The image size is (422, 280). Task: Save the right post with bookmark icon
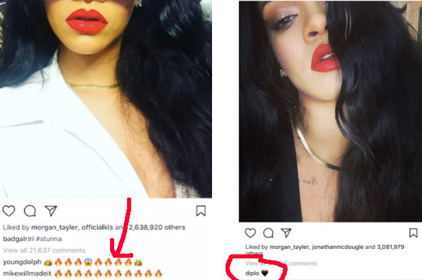[x=413, y=233]
